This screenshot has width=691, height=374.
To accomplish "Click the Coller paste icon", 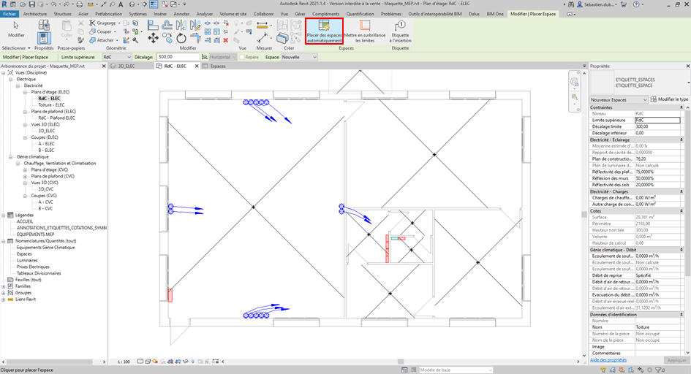I will tap(67, 29).
